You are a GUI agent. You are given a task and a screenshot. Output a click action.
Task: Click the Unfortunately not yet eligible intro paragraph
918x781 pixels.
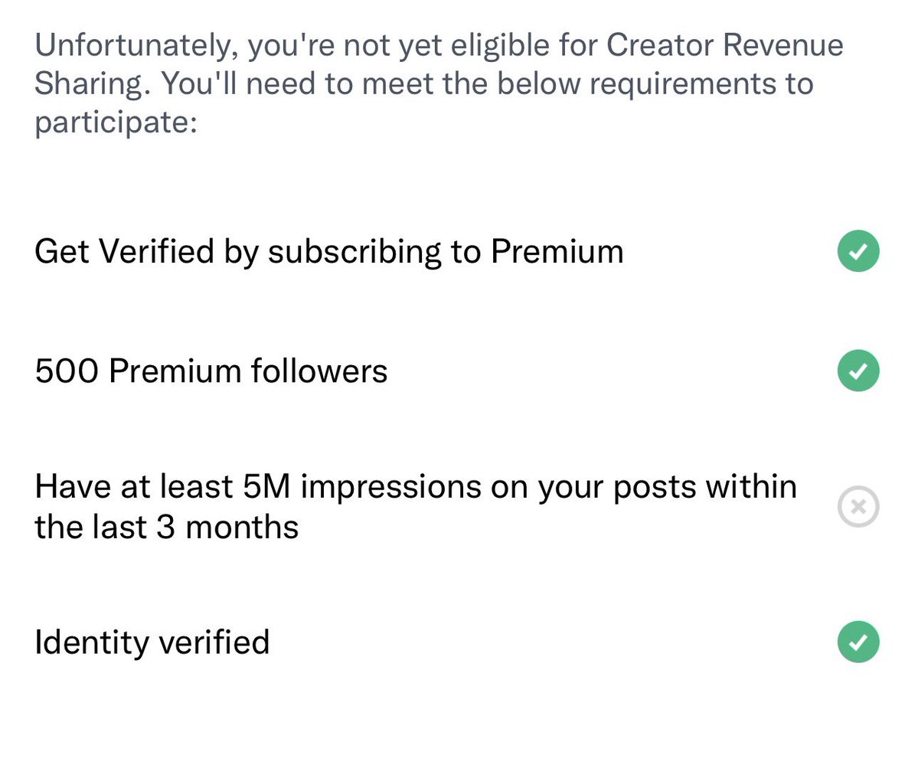(438, 83)
